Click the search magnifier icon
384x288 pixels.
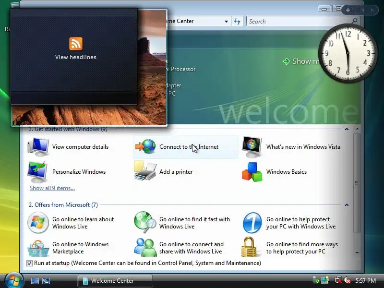(x=354, y=21)
